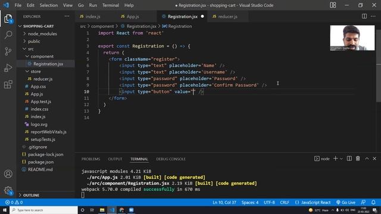381x214 pixels.
Task: Click errors and warnings count in status bar
Action: point(14,202)
